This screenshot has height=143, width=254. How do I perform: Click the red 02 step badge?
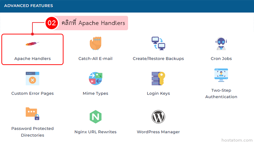pyautogui.click(x=52, y=23)
